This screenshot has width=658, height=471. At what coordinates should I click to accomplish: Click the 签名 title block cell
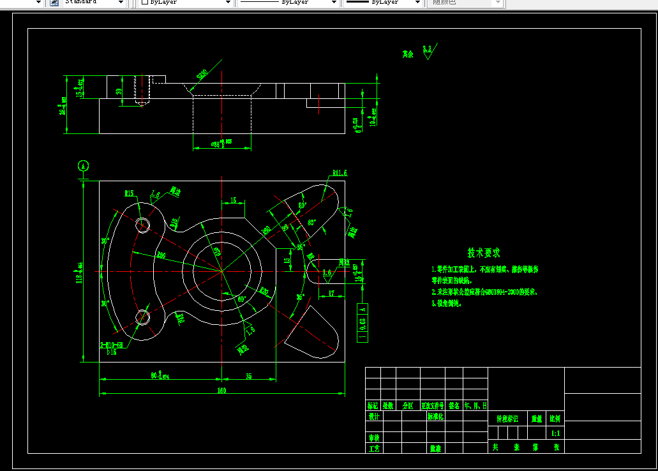pyautogui.click(x=454, y=405)
